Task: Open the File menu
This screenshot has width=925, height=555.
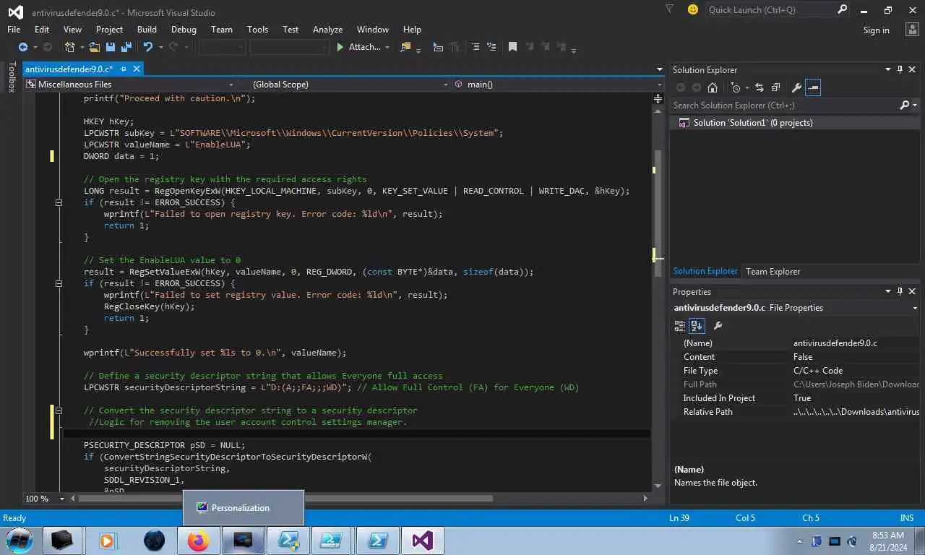Action: click(14, 30)
